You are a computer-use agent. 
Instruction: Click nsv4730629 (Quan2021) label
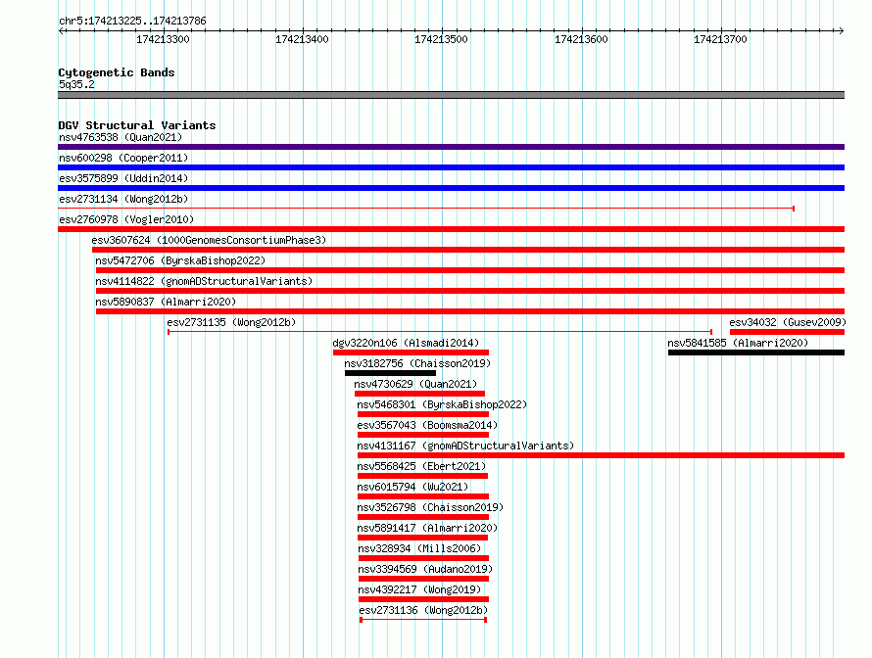click(x=415, y=384)
